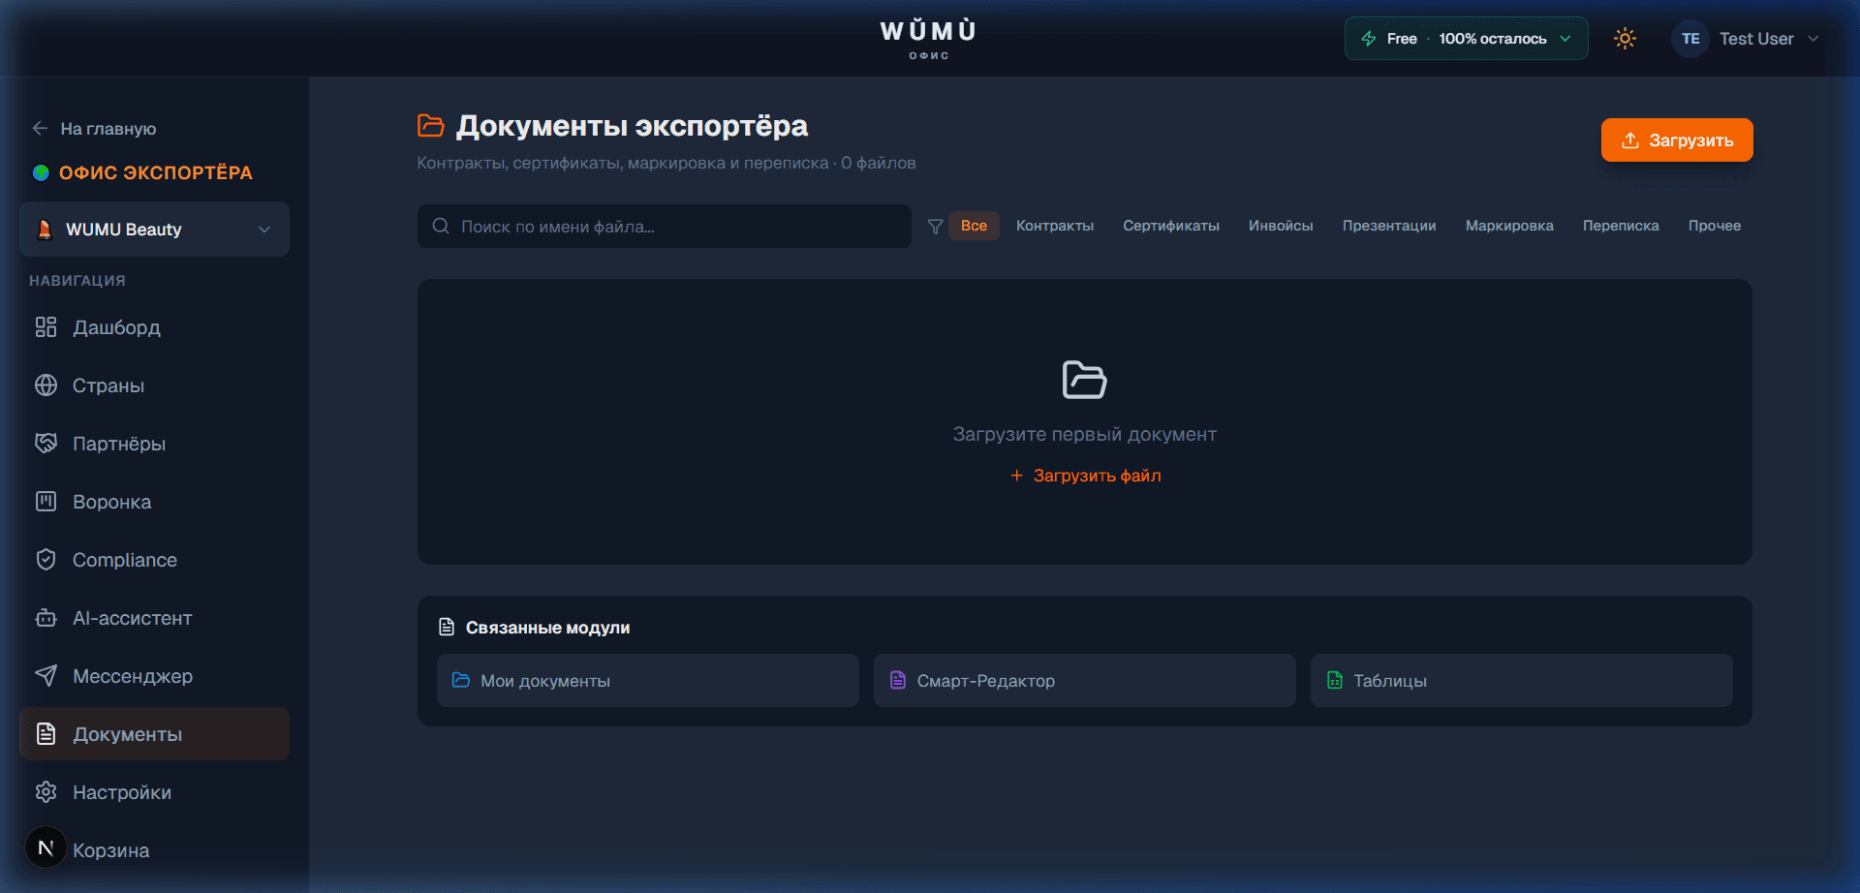Click the shield icon for Compliance
The height and width of the screenshot is (893, 1860).
pos(46,560)
